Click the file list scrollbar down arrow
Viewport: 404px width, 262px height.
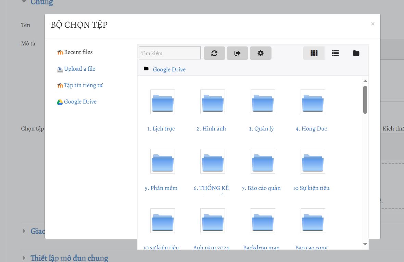pyautogui.click(x=365, y=244)
